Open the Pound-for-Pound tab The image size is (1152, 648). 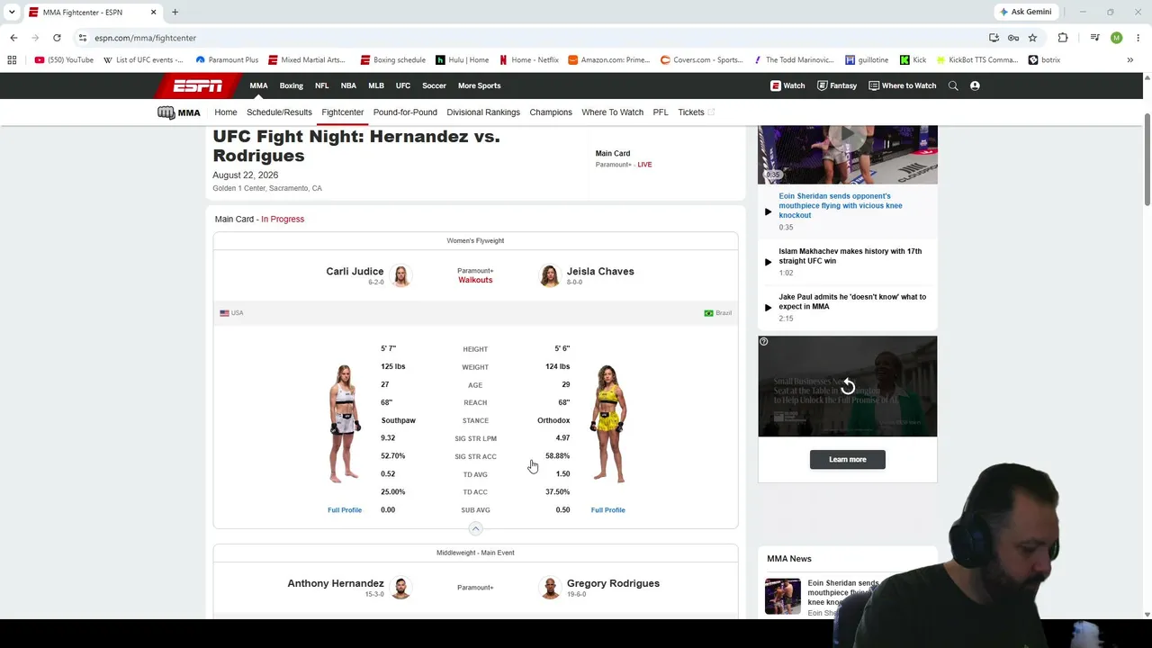405,112
